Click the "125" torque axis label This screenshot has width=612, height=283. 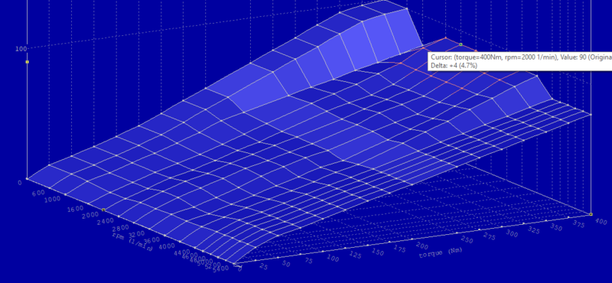coord(356,255)
